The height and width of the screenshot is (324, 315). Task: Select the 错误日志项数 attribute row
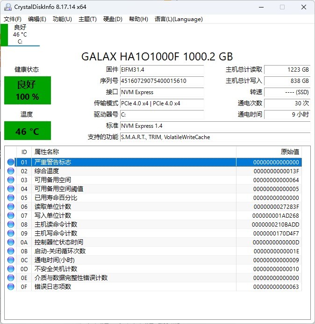pyautogui.click(x=153, y=287)
